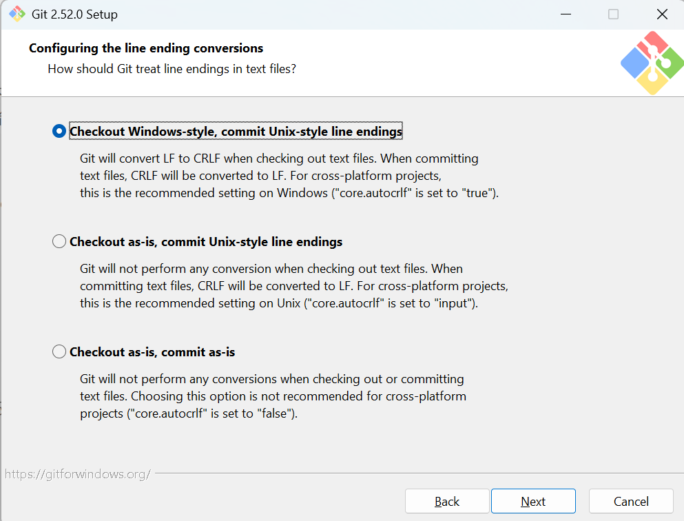
Task: Click the 'Checkout Windows-style, commit Unix-style line endings' label
Action: (x=236, y=132)
